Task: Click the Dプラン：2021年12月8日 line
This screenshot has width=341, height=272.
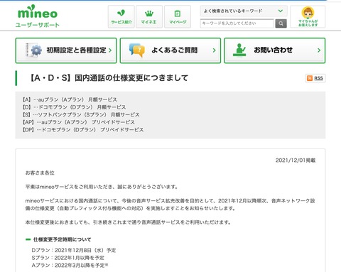Action: (x=74, y=250)
